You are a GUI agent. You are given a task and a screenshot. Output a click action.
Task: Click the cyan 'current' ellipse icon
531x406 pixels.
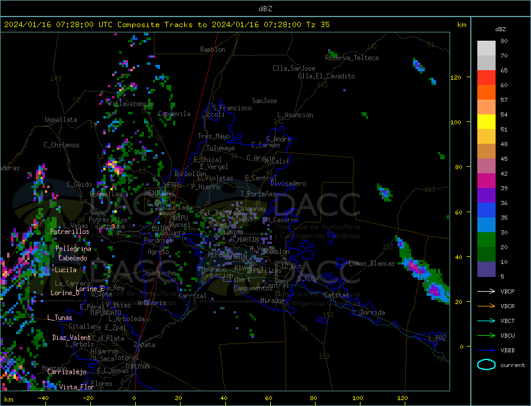(x=486, y=365)
